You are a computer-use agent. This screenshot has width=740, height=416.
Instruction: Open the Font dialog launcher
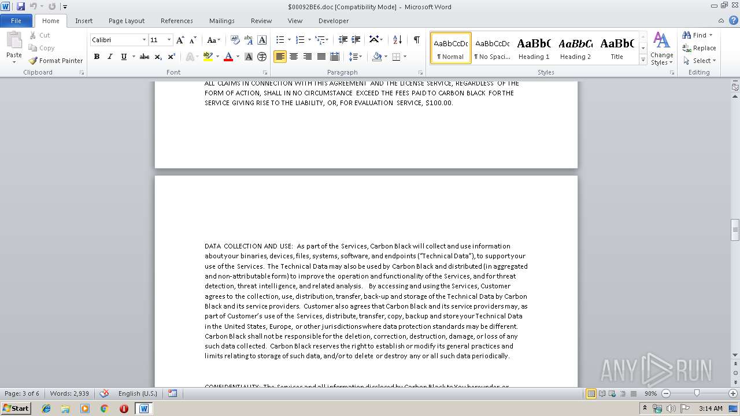tap(265, 73)
